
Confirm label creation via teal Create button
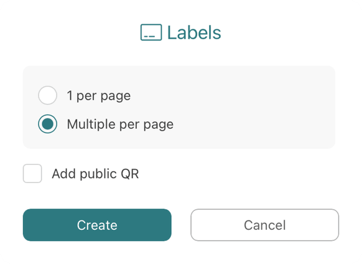97,225
